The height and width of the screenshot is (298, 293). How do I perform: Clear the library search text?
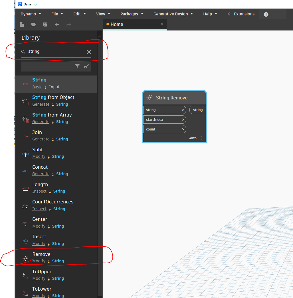(89, 52)
